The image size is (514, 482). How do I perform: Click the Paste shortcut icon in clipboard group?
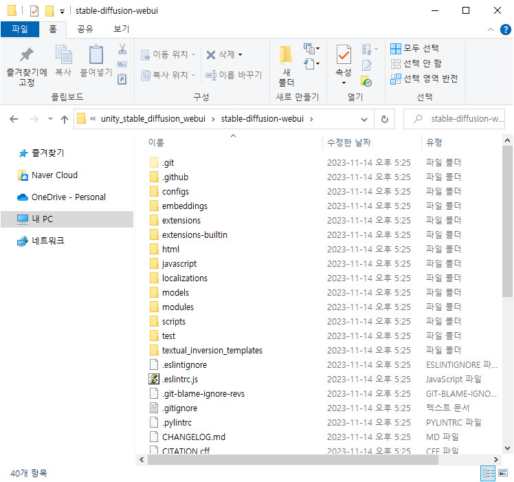[122, 79]
